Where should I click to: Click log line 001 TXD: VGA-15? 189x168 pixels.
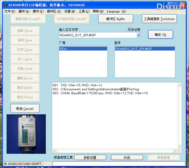point(78,85)
